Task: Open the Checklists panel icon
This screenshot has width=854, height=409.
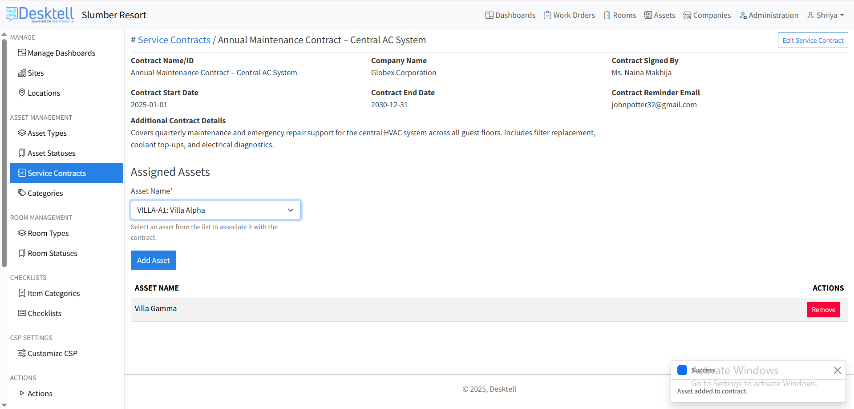Action: coord(21,313)
